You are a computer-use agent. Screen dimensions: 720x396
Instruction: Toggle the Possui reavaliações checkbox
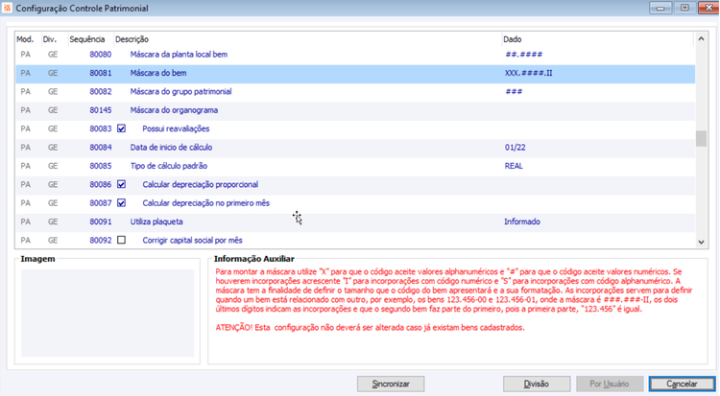pos(121,128)
